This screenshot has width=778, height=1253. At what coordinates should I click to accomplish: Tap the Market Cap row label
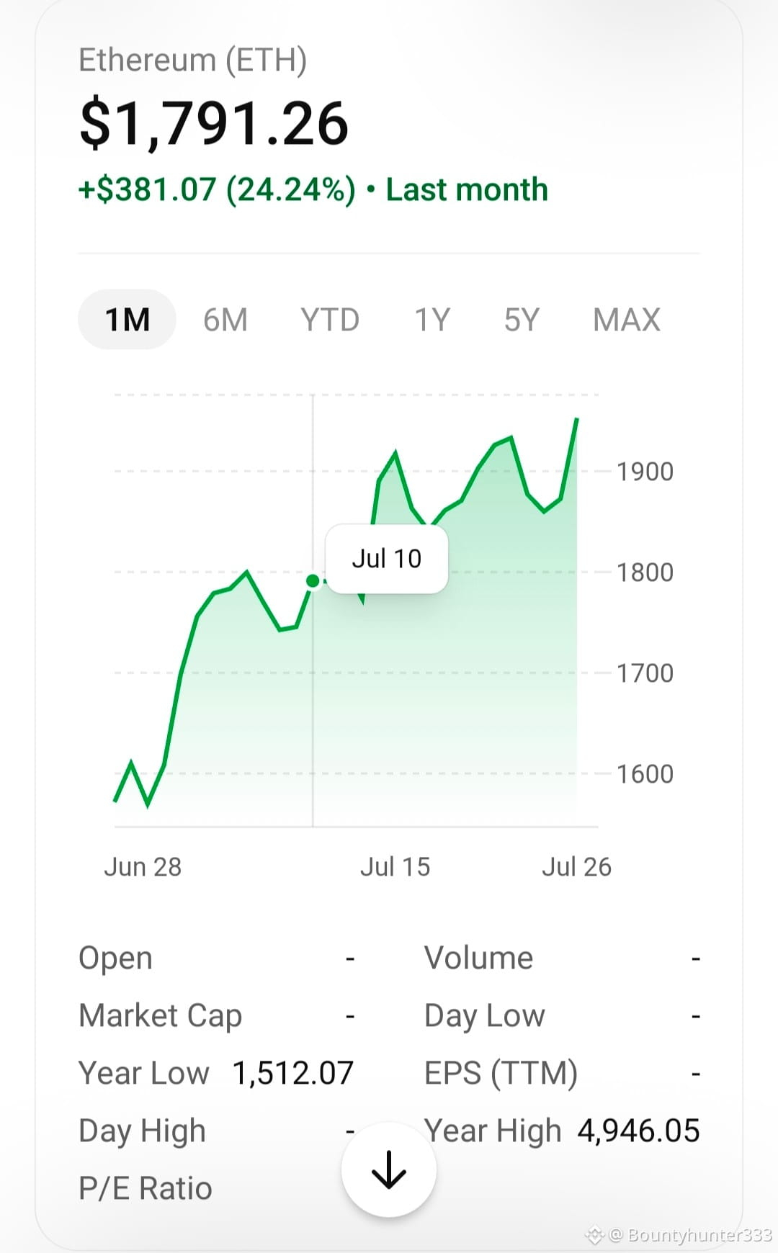(161, 1015)
